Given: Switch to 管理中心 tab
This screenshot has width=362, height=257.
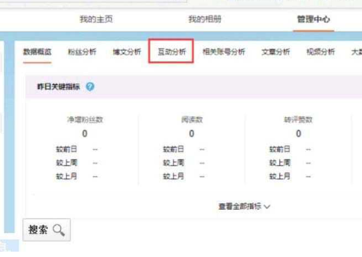Looking at the screenshot, I should click(313, 19).
